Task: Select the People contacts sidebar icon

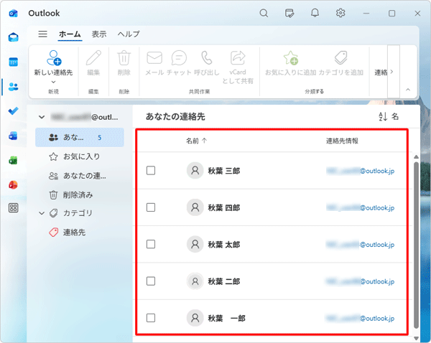Action: 13,87
